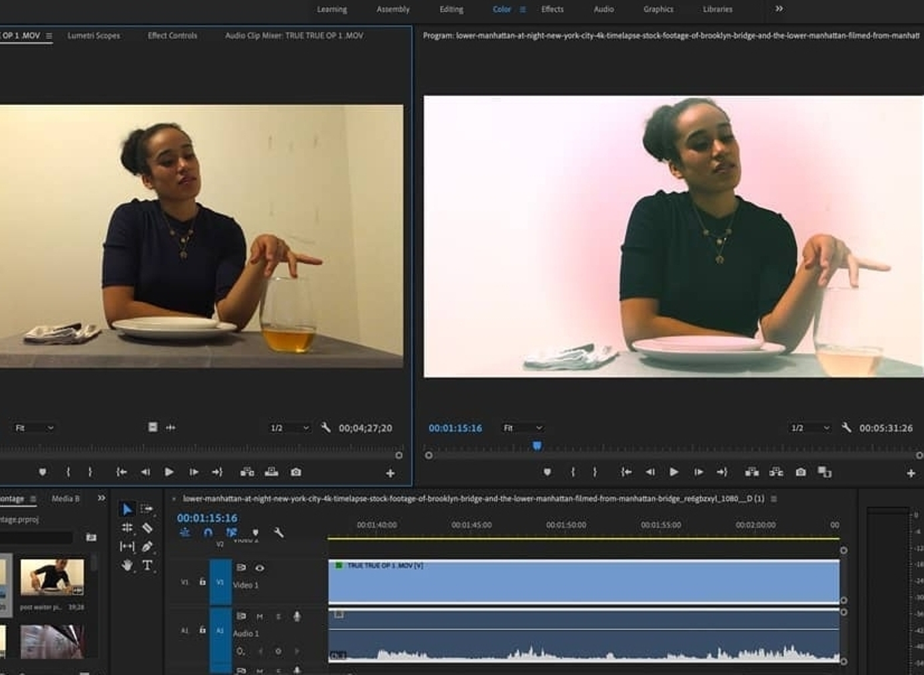The image size is (924, 675).
Task: Click Comparison View icon in Program monitor
Action: (x=825, y=472)
